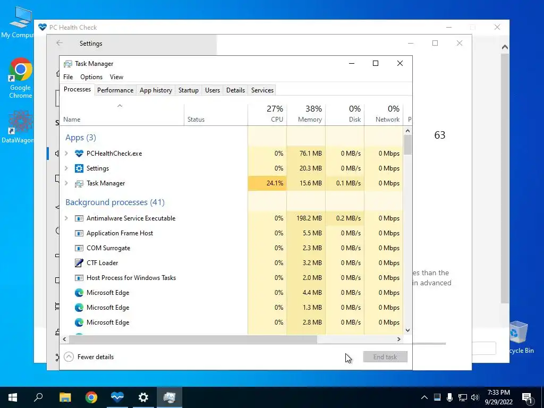Expand the PCHealthCheck.exe process group

pyautogui.click(x=66, y=154)
